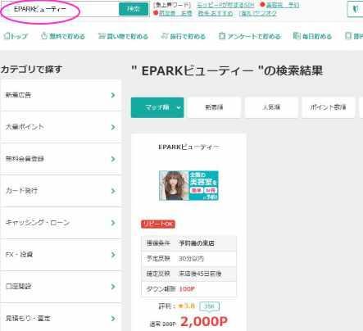Sort results by 人気順
The image size is (363, 331).
pos(271,107)
